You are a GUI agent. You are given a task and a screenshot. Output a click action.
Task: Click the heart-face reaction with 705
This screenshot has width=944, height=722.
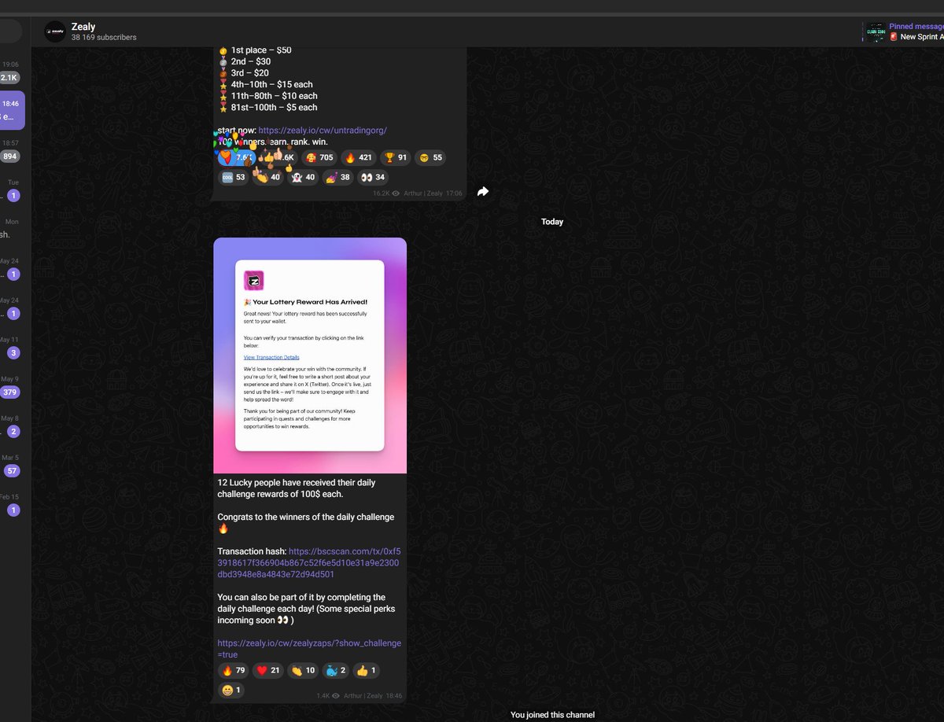coord(319,157)
